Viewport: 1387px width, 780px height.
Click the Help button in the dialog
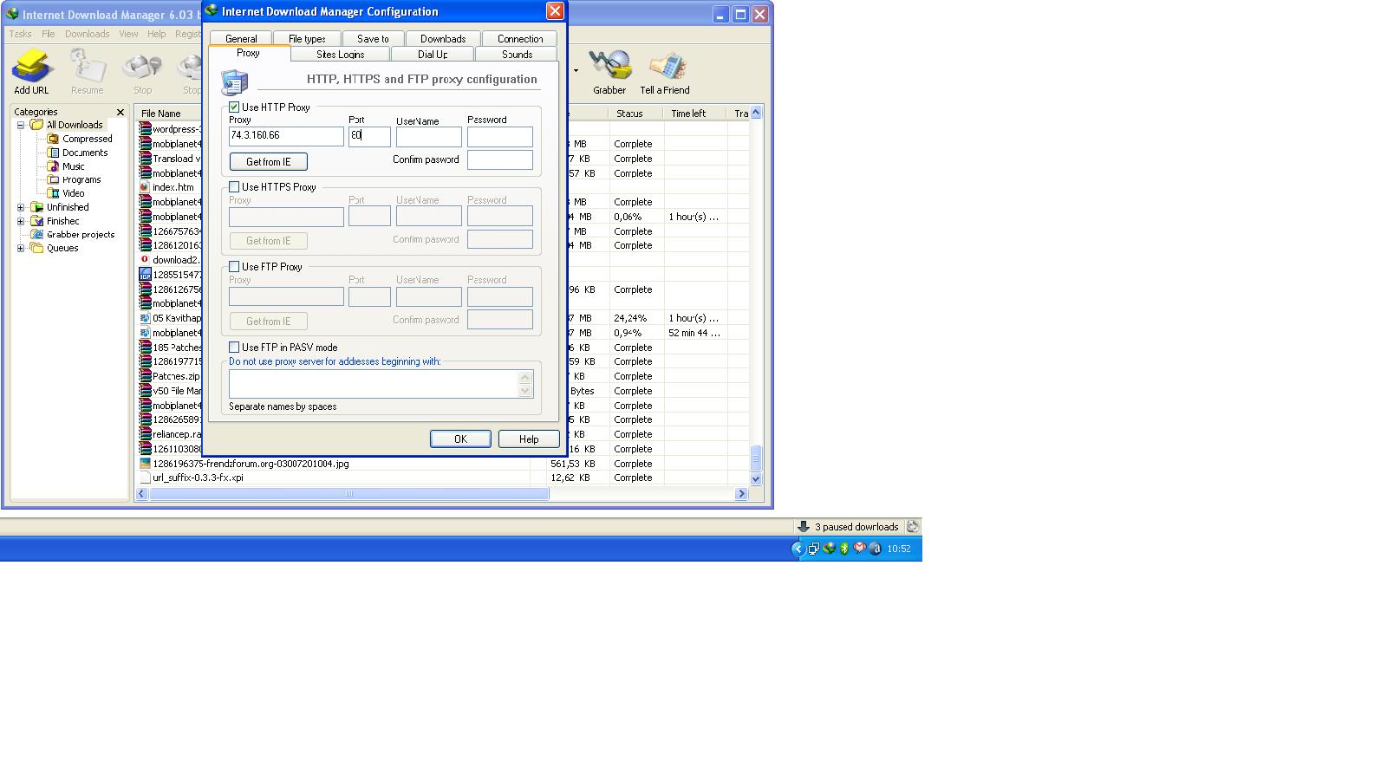(x=529, y=439)
